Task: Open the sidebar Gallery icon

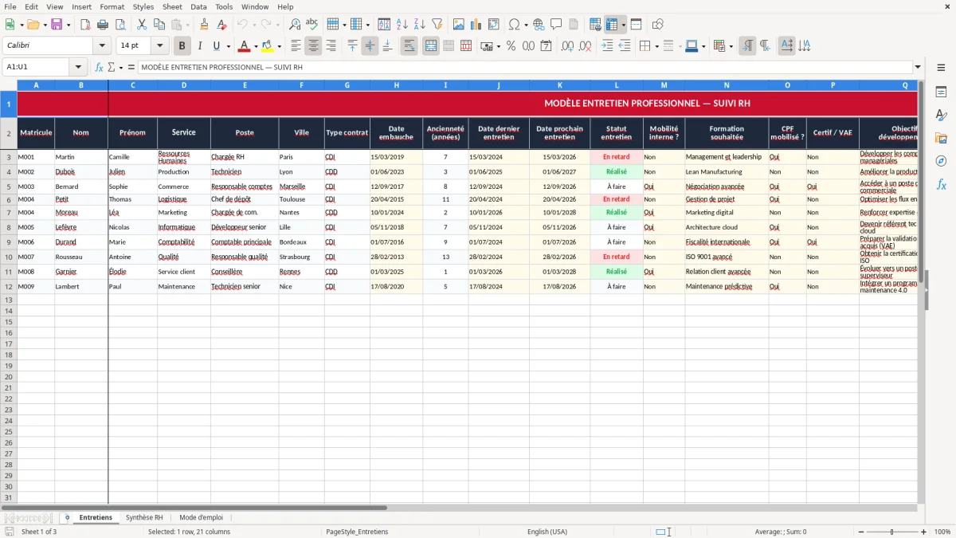Action: click(x=941, y=138)
